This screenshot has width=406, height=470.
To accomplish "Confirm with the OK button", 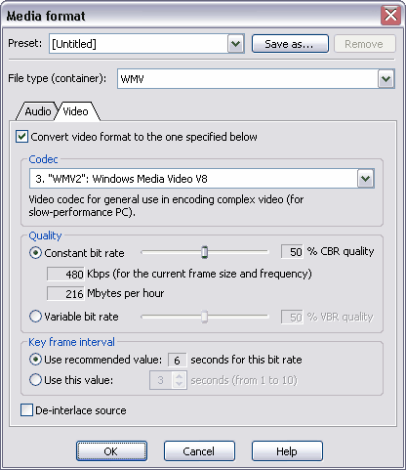I will click(x=111, y=451).
